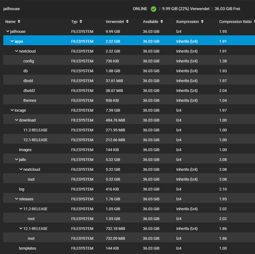Collapse the jails dataset chevron
Viewport: 255px width, 254px height.
(x=16, y=159)
